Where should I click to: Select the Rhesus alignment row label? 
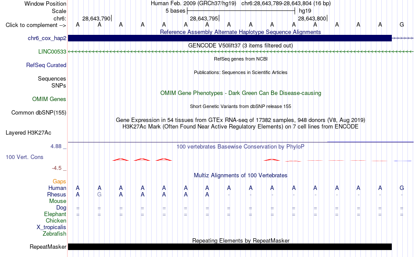(x=57, y=194)
